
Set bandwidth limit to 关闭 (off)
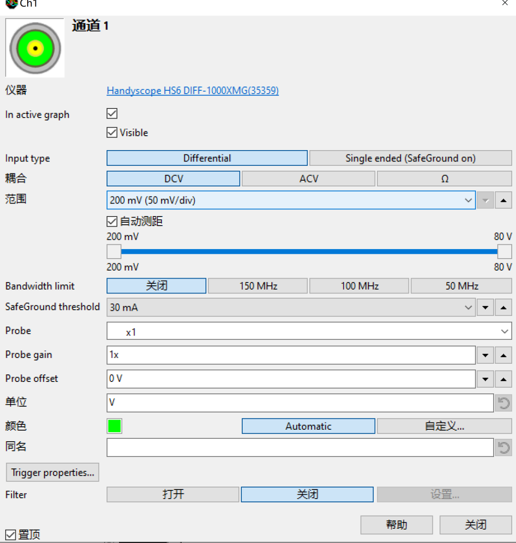(x=156, y=286)
